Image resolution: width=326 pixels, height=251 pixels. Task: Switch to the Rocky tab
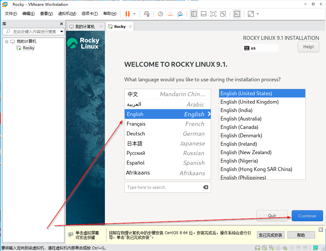click(x=120, y=27)
